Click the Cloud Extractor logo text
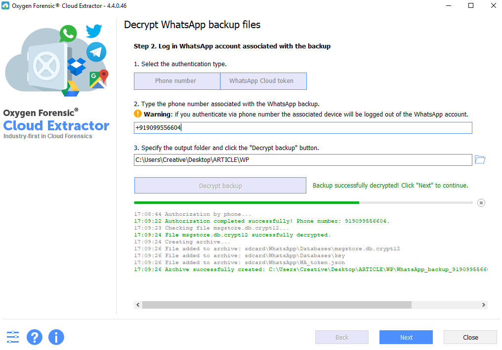 click(56, 126)
